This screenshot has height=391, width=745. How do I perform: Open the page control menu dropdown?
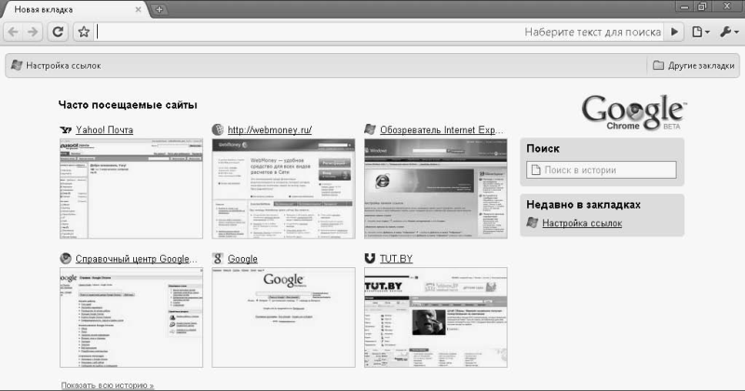(700, 32)
